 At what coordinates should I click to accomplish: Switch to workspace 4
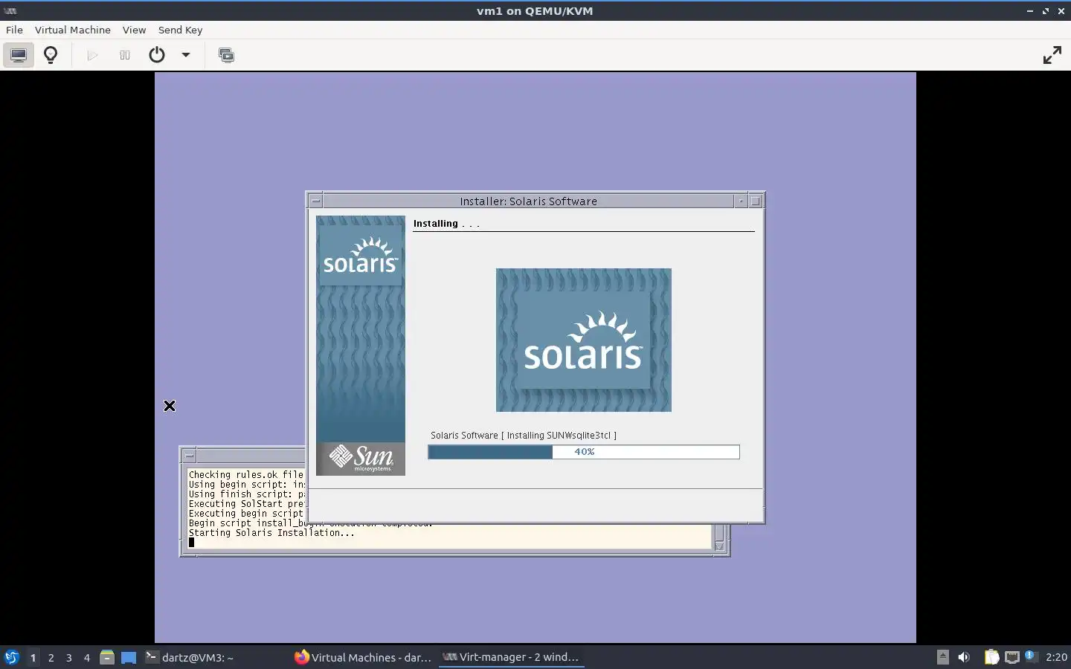click(x=86, y=657)
